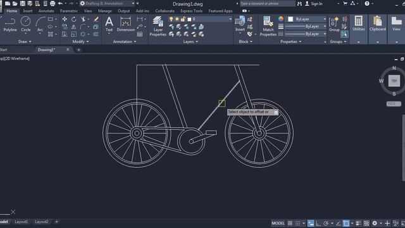The height and width of the screenshot is (228, 405).
Task: Switch to the Manage ribbon tab
Action: pos(105,11)
